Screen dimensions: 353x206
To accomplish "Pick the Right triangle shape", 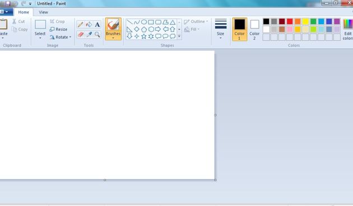I will click(x=129, y=29).
